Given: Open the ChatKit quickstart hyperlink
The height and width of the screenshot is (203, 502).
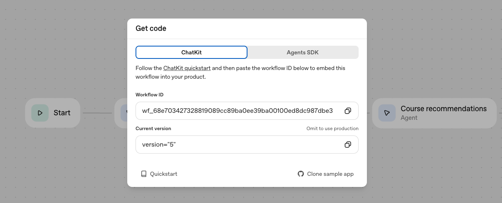Looking at the screenshot, I should coord(187,68).
